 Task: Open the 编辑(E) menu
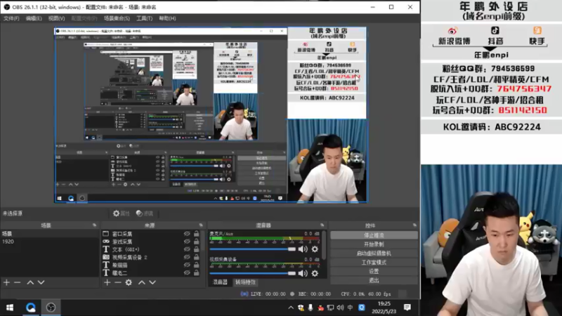(x=33, y=18)
